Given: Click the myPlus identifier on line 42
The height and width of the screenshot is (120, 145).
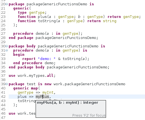Looking at the screenshot, I should coord(42,97).
